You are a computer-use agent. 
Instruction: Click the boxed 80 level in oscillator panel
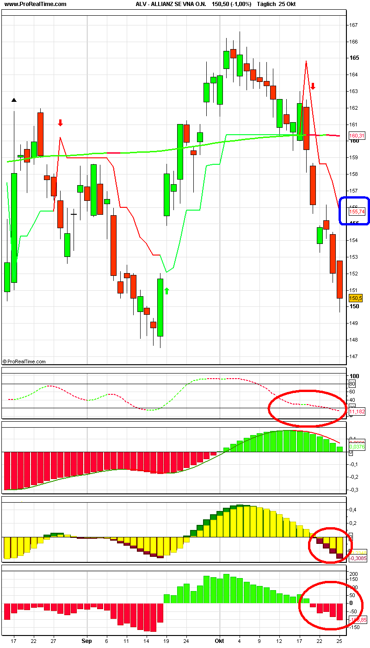[352, 384]
